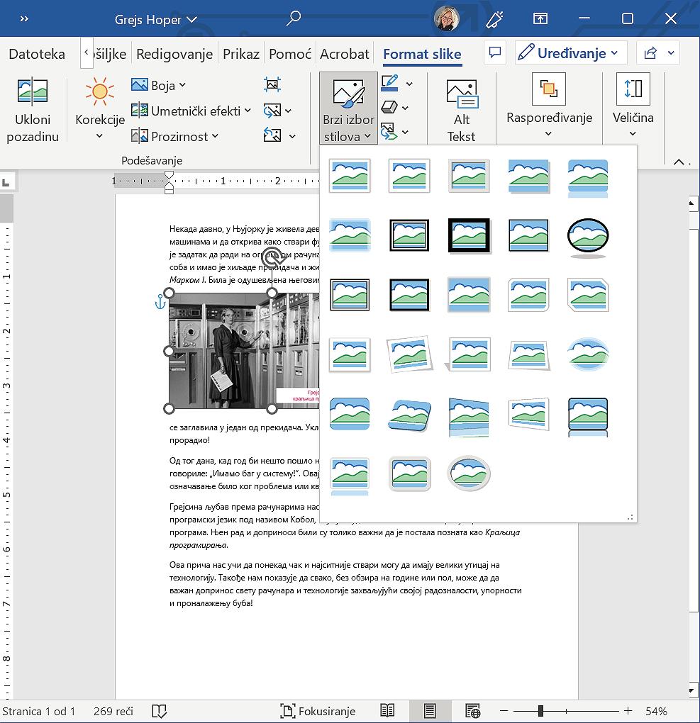The width and height of the screenshot is (700, 723).
Task: Click the Alt Tekst icon
Action: tap(461, 94)
